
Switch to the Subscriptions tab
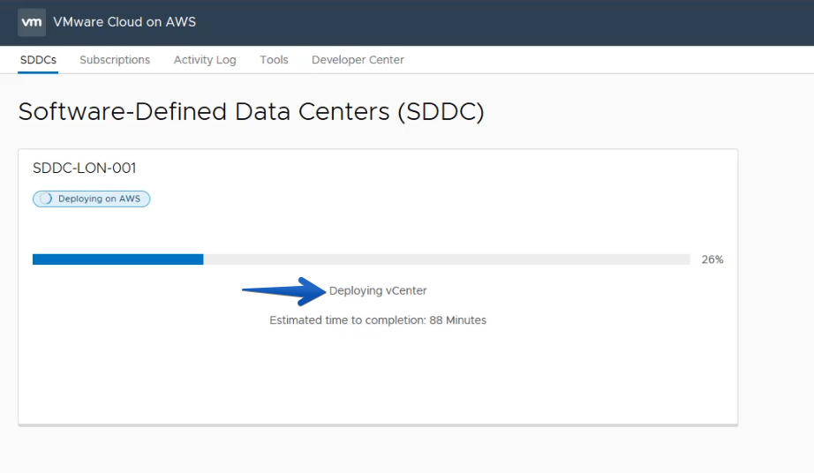[115, 60]
